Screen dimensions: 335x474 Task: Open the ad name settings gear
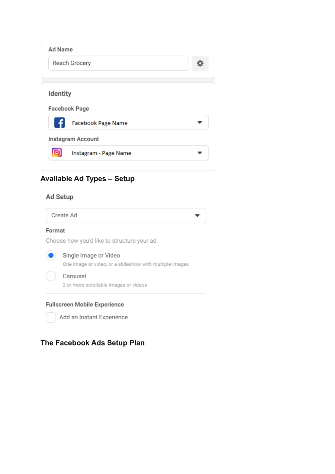200,63
